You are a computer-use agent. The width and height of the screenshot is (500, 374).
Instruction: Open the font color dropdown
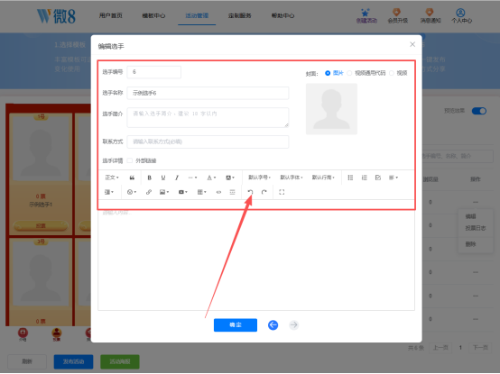211,178
